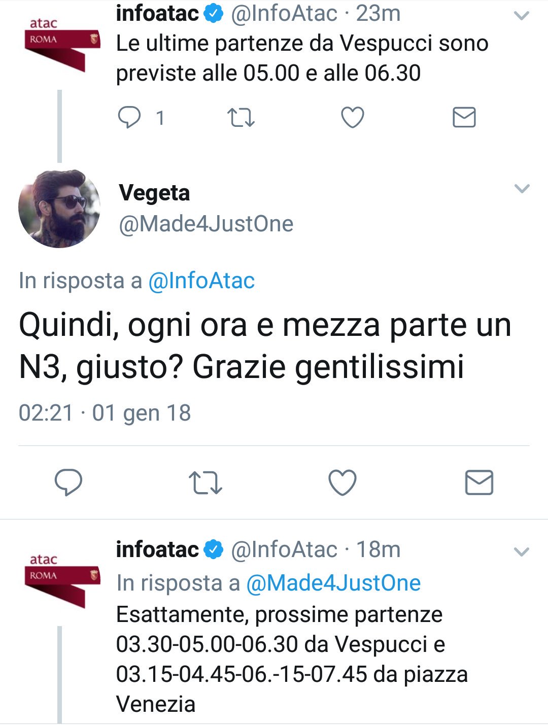Viewport: 548px width, 725px height.
Task: Expand the menu chevron on Vegeta's tweet
Action: pyautogui.click(x=522, y=189)
